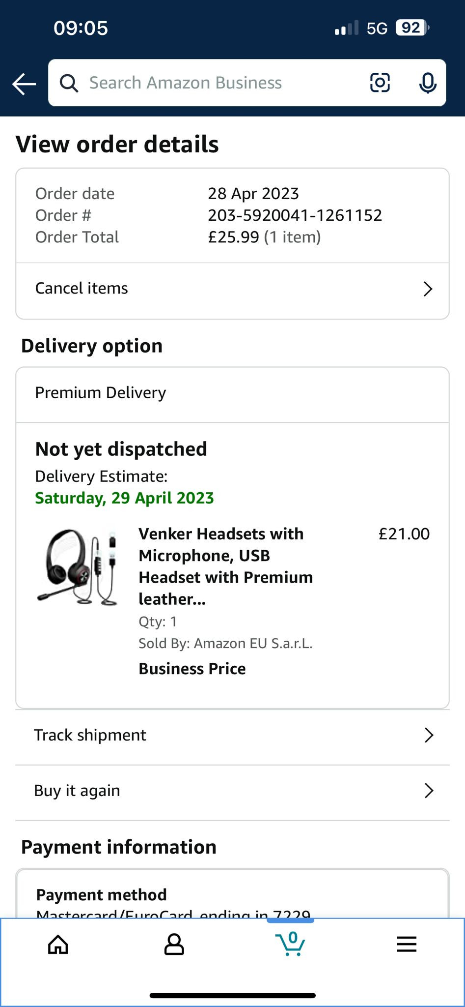Tap the search magnifier icon

click(x=69, y=83)
